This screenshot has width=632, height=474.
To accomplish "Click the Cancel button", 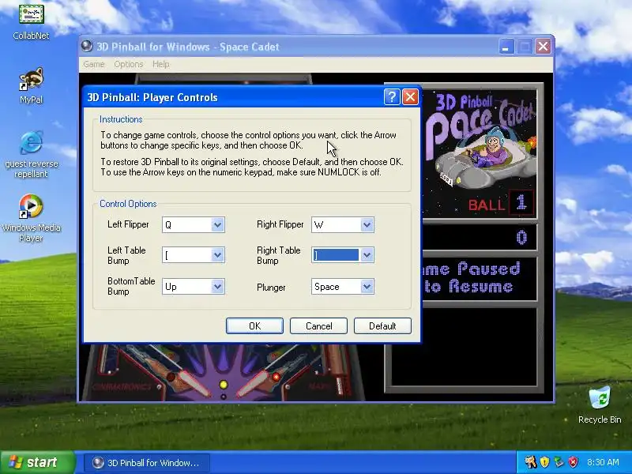I will click(x=319, y=325).
